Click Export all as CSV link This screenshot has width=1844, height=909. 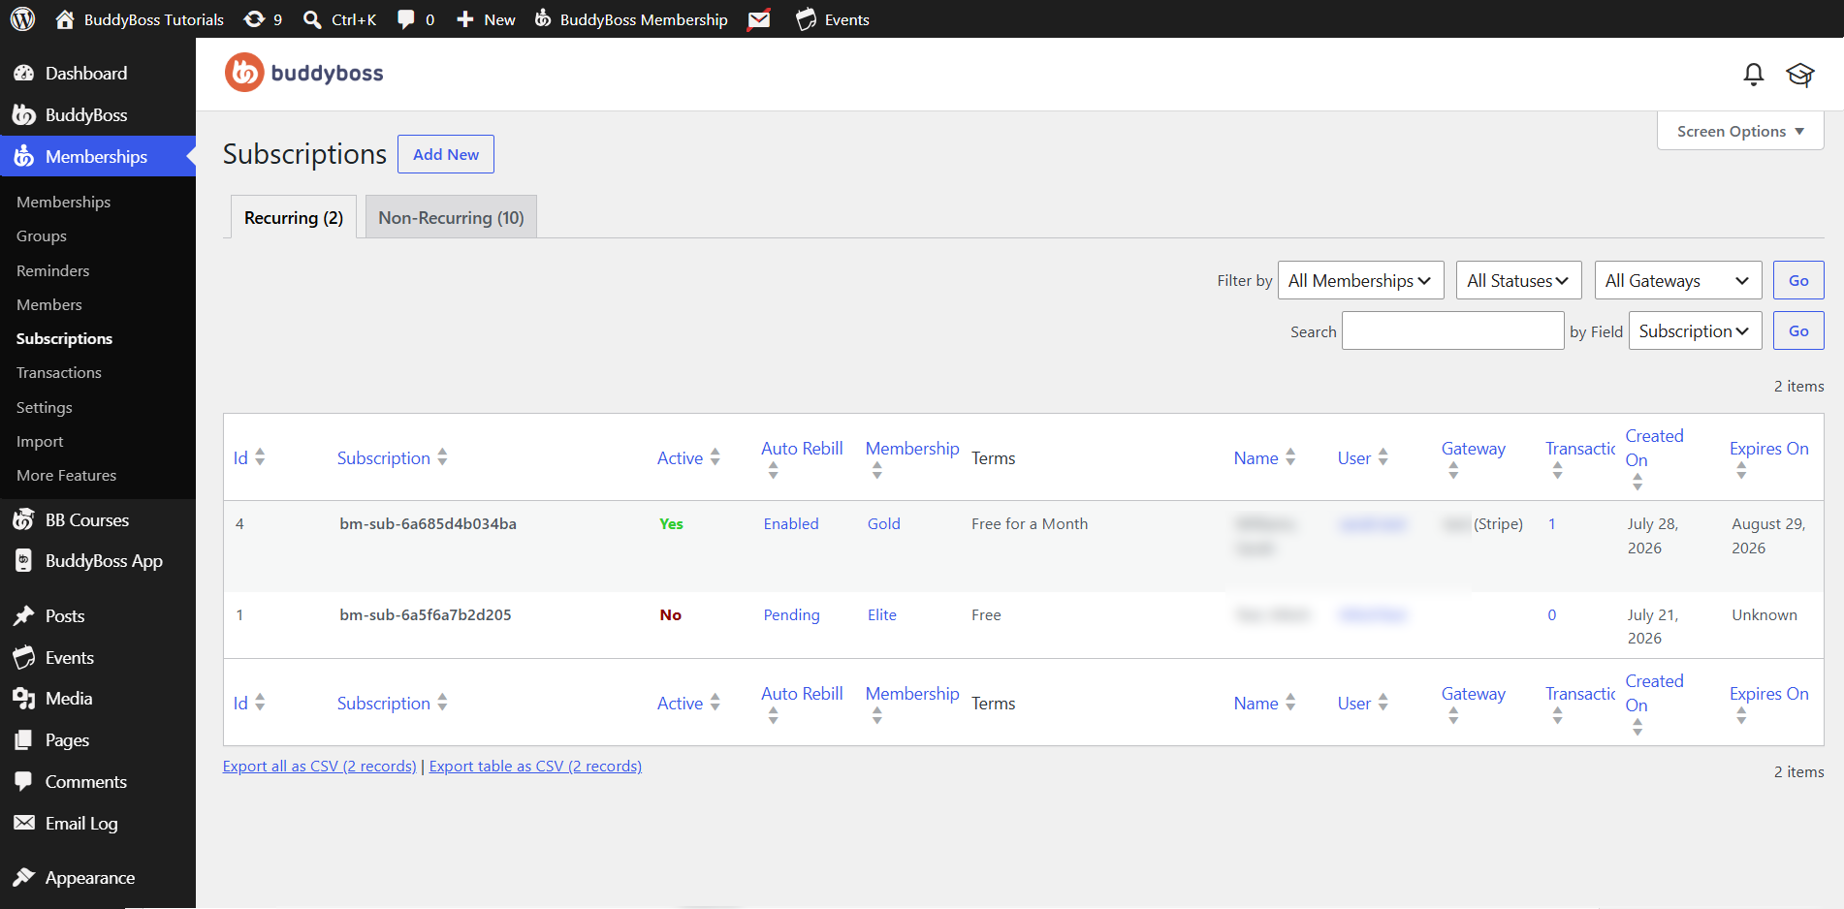click(320, 766)
